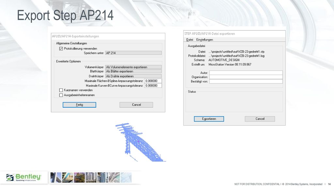Screen dimensions: 334x188
Task: Open the Einstellungen menu
Action: click(205, 39)
